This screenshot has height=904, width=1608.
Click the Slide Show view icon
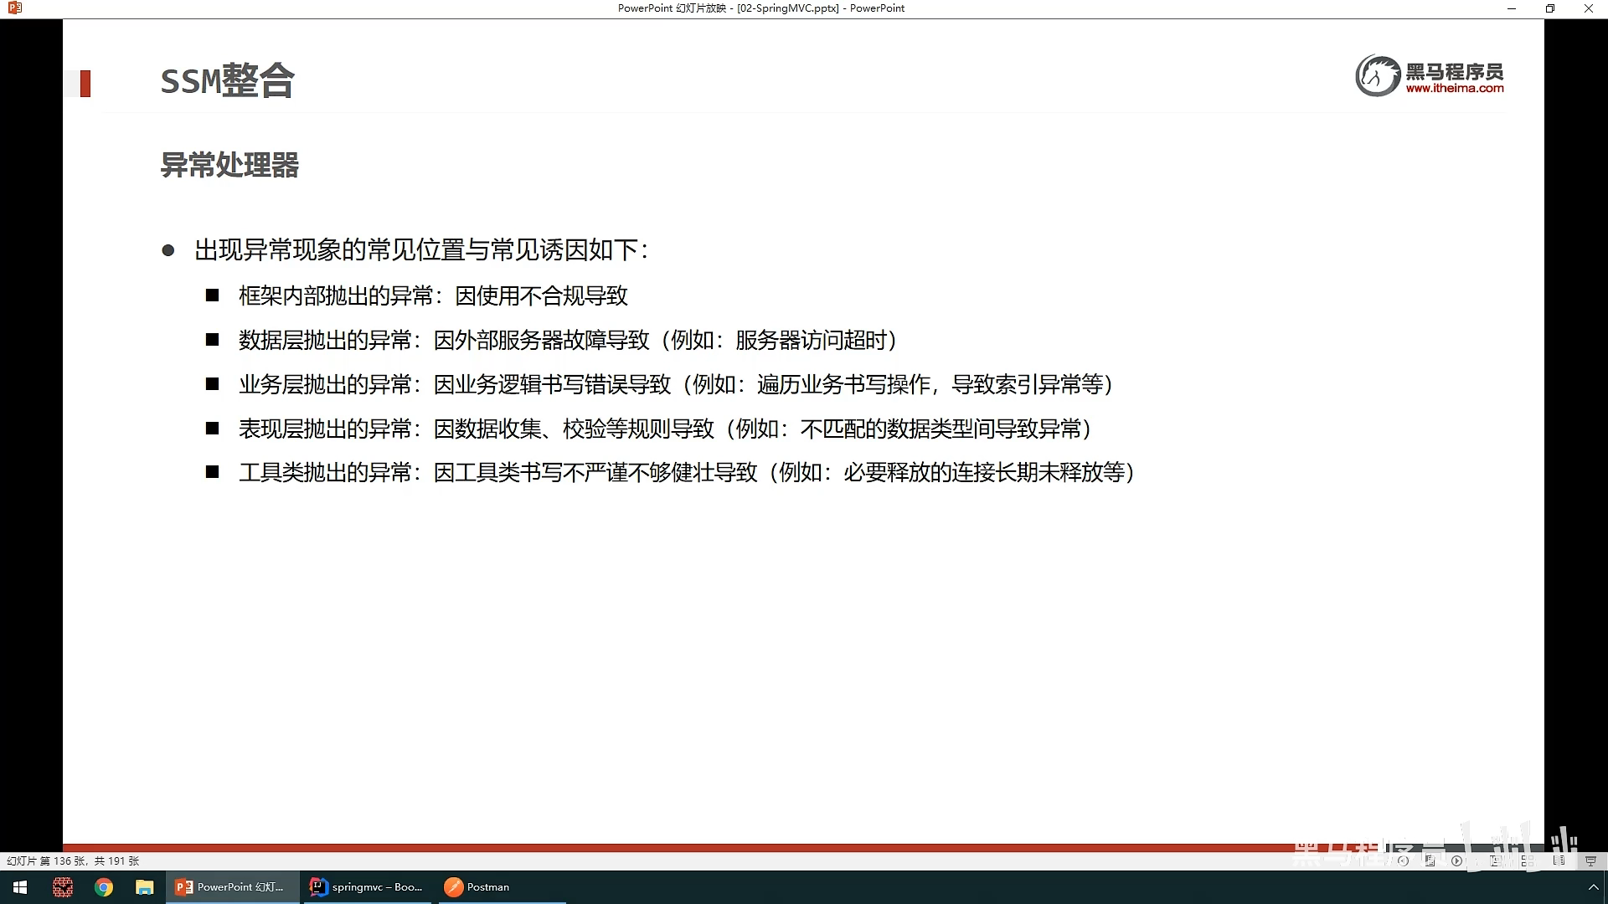point(1590,860)
